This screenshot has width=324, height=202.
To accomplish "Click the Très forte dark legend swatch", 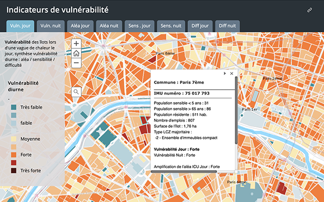I will tap(14, 171).
